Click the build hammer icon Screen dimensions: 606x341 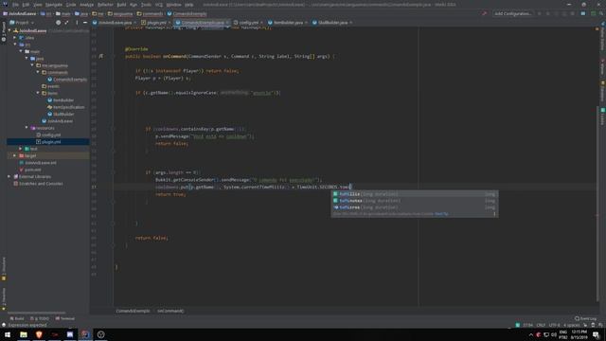click(484, 13)
